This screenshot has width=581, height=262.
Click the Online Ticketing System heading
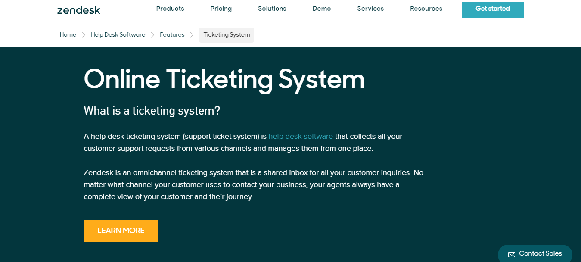224,80
